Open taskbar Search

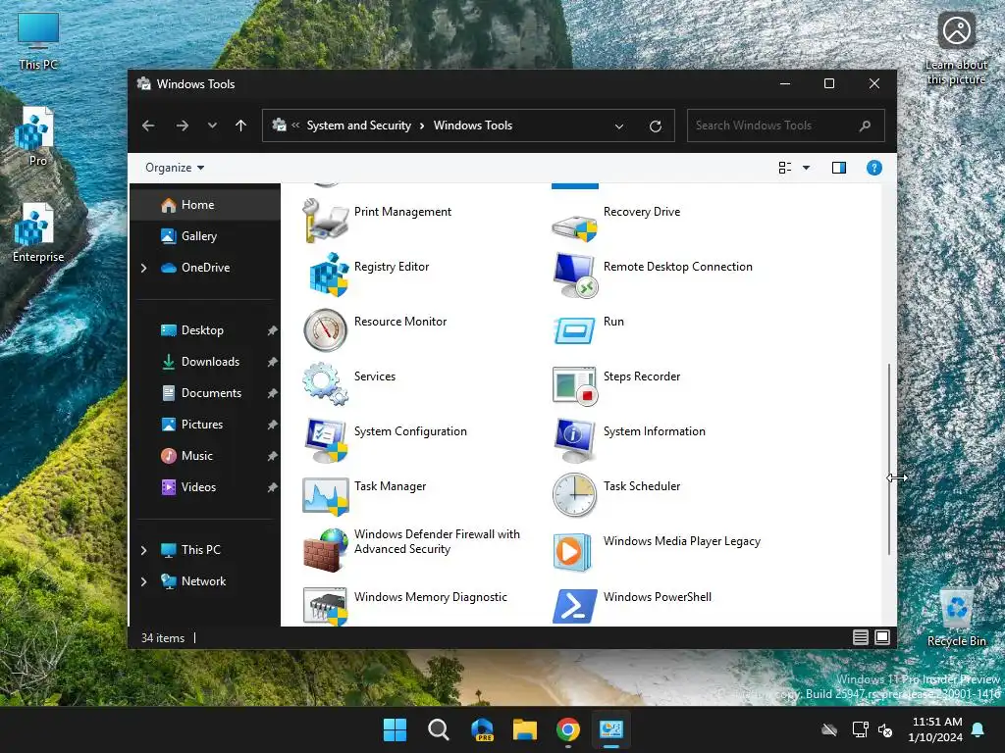(439, 729)
